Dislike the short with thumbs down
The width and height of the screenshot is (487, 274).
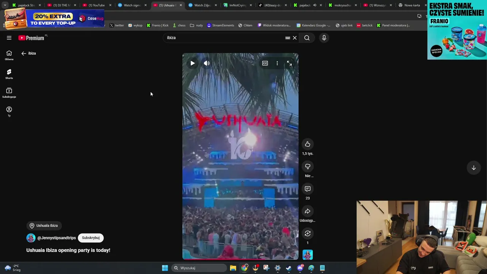click(307, 166)
